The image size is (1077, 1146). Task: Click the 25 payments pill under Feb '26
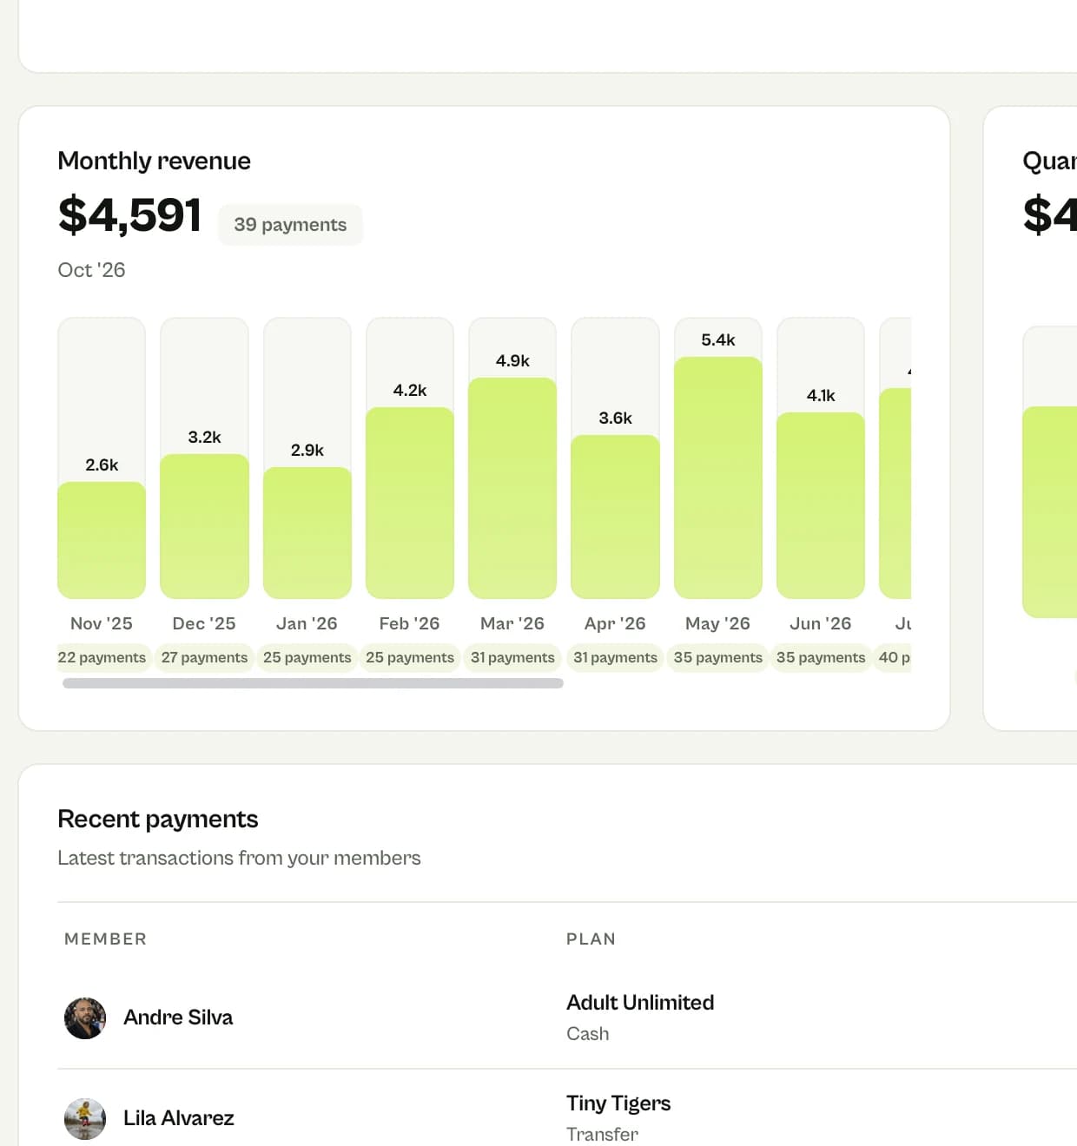[410, 657]
